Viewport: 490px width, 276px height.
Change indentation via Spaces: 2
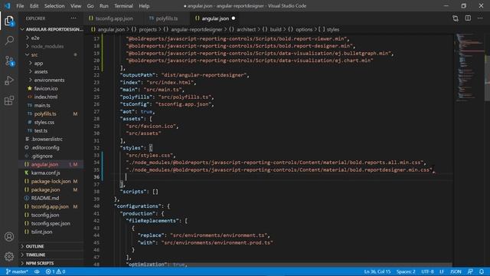406,271
